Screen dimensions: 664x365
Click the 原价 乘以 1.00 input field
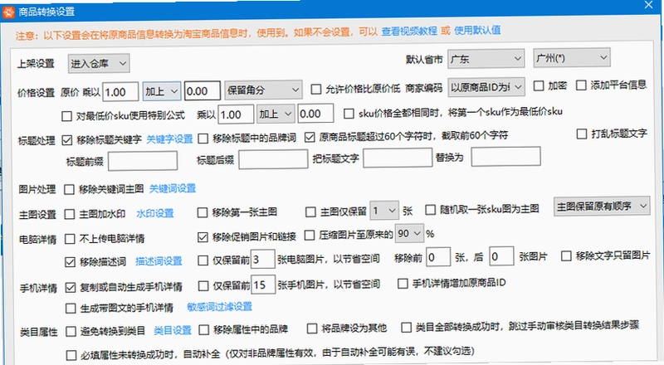point(120,91)
